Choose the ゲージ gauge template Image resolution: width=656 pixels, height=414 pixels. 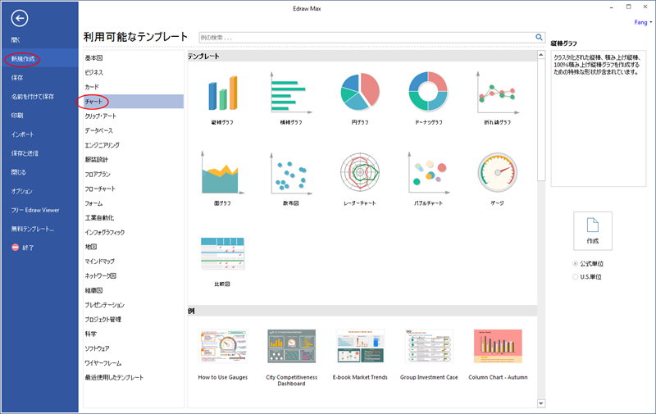[497, 175]
